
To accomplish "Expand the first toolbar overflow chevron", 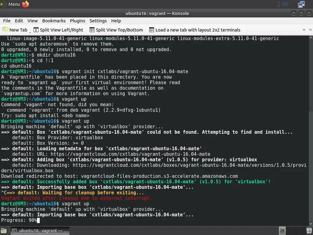I will coord(304,30).
